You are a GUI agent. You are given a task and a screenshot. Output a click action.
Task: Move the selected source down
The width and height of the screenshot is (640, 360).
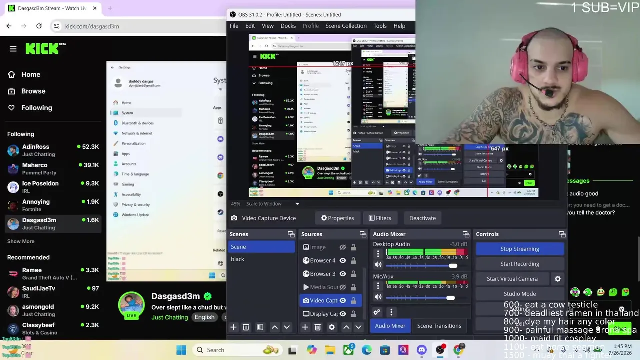tap(358, 327)
